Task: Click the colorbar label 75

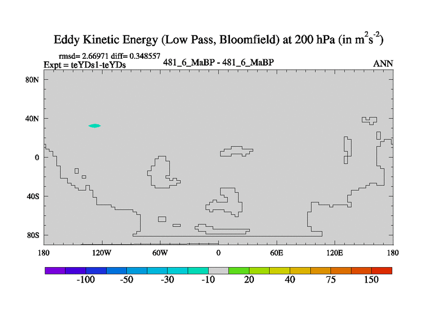Action: pyautogui.click(x=331, y=280)
